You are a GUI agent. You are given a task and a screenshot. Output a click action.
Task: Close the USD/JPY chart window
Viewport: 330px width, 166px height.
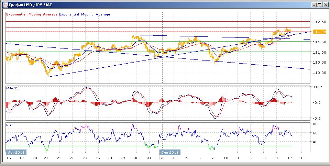pyautogui.click(x=325, y=5)
